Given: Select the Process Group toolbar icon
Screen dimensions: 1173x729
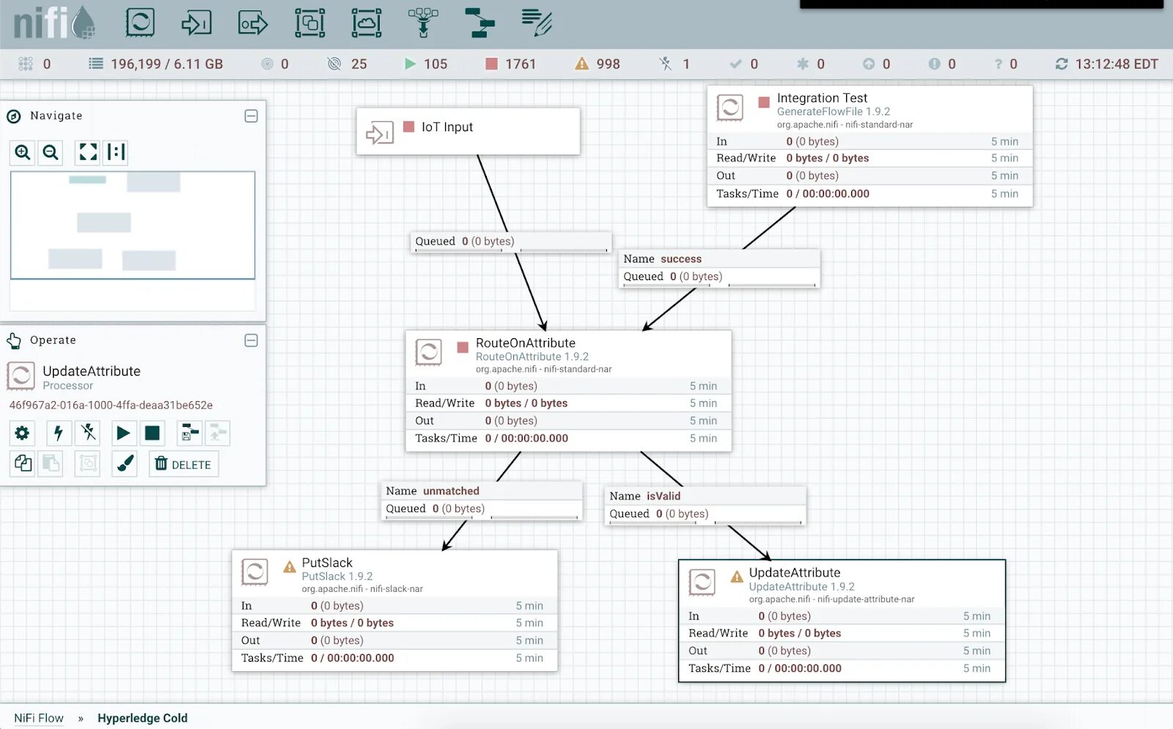Looking at the screenshot, I should tap(309, 23).
